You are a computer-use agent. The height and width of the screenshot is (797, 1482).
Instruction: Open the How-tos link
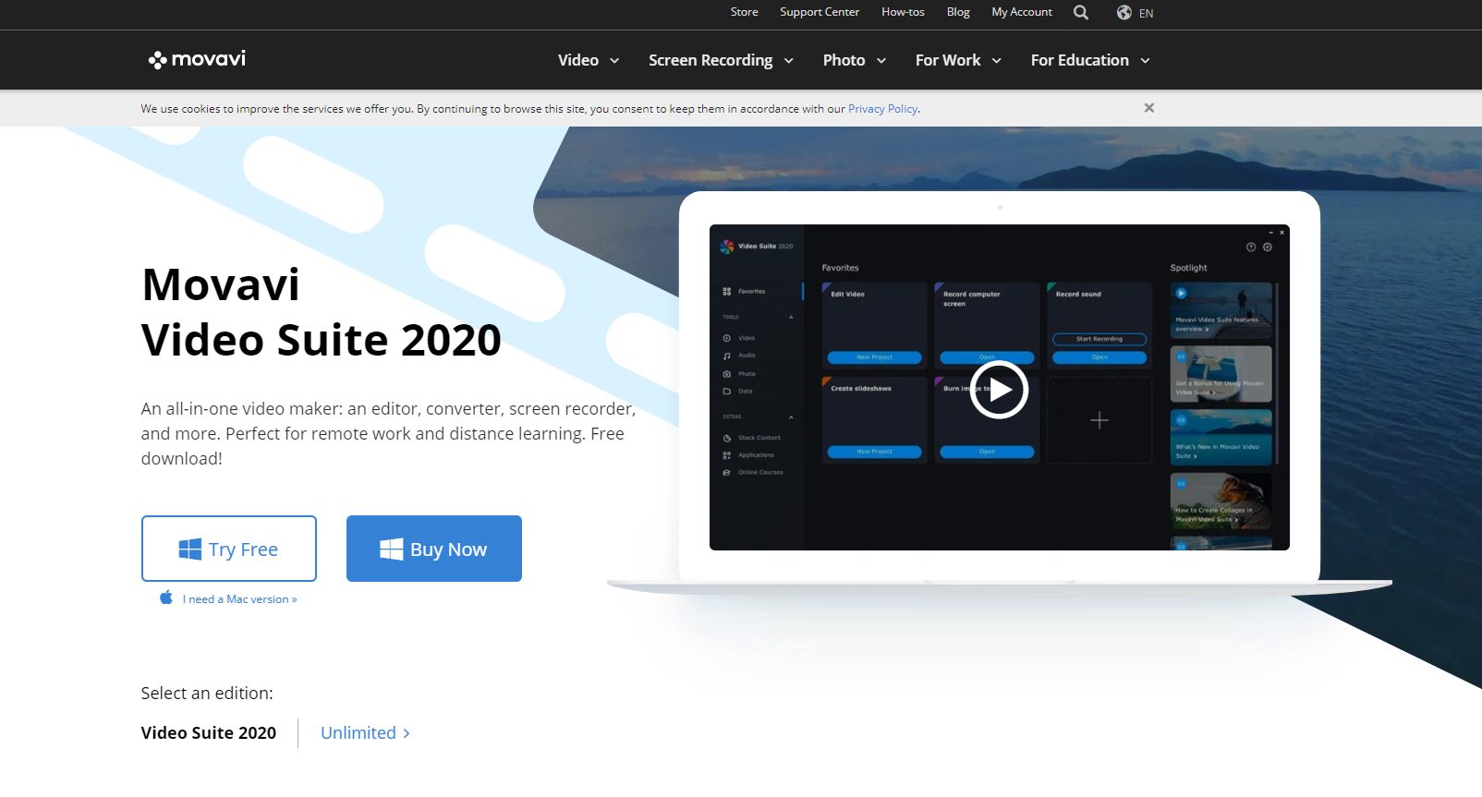tap(903, 12)
